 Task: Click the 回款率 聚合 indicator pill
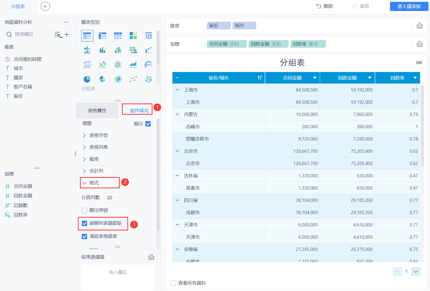point(308,44)
